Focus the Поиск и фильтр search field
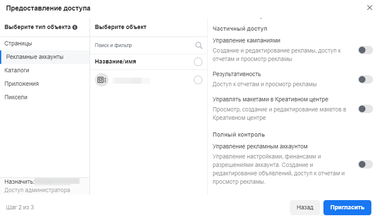Image resolution: width=376 pixels, height=219 pixels. (x=143, y=45)
